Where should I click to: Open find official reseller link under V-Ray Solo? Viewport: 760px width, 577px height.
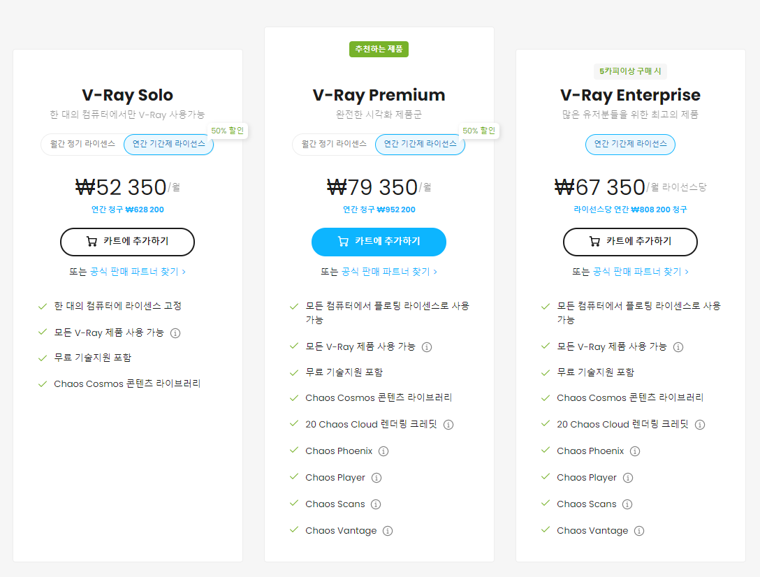click(138, 272)
